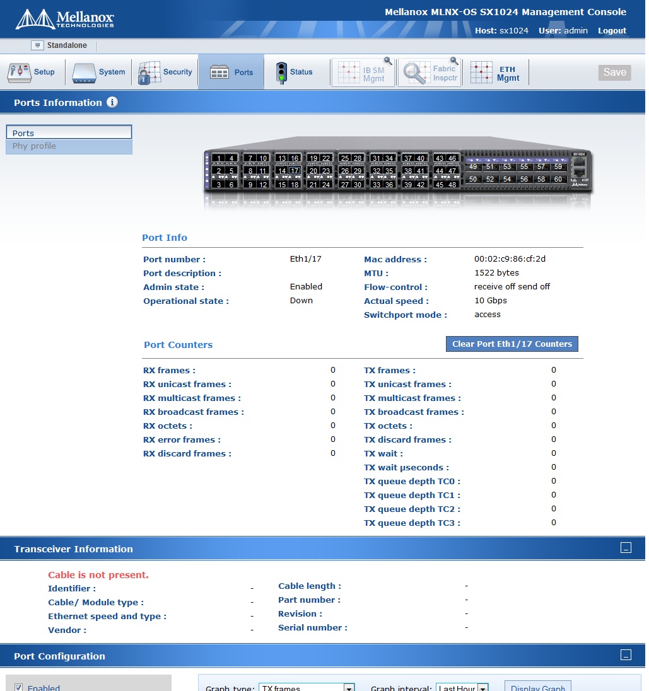Select port 36 on the switch diagram

coord(389,184)
